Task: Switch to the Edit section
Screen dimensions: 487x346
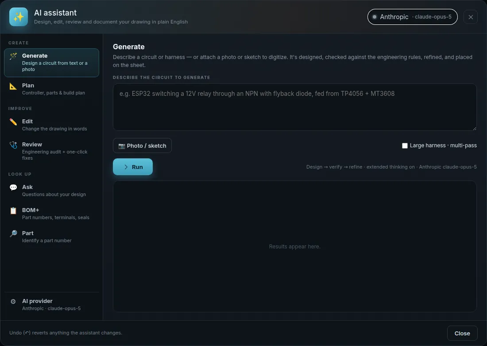Action: [x=51, y=125]
